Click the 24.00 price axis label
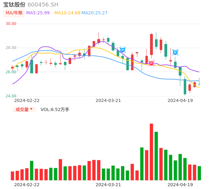The width and height of the screenshot is (214, 189). pyautogui.click(x=11, y=96)
